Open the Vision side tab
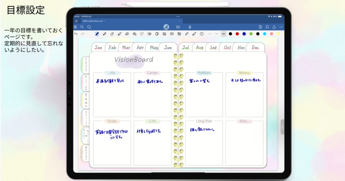This screenshot has width=345, height=181. [x=86, y=82]
